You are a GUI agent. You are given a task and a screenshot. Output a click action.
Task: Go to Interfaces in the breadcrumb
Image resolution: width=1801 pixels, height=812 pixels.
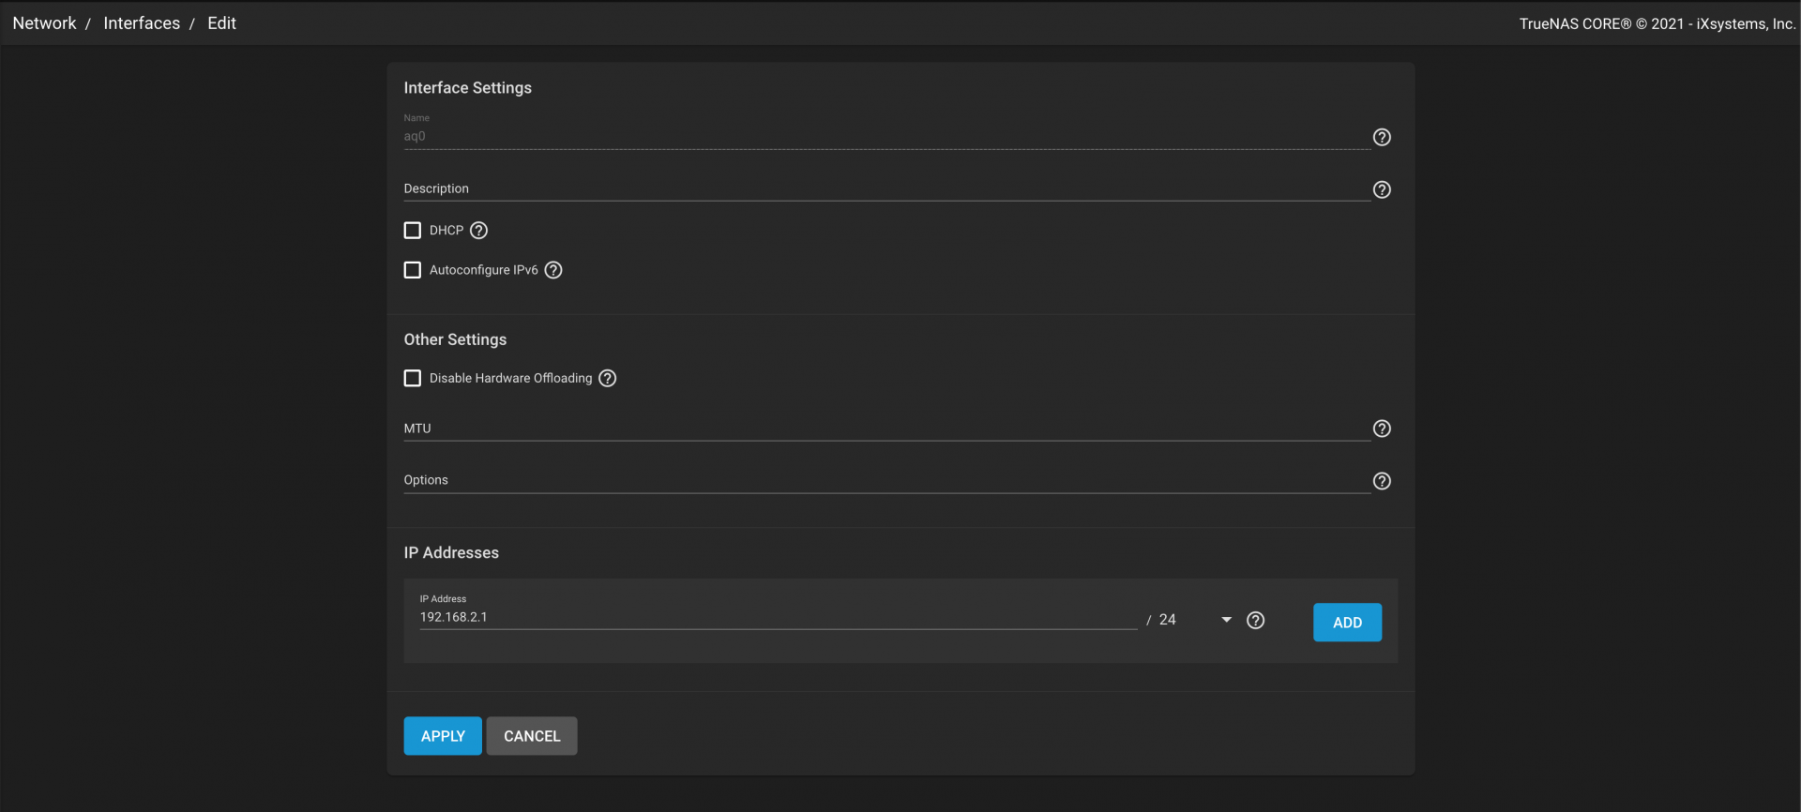point(142,23)
